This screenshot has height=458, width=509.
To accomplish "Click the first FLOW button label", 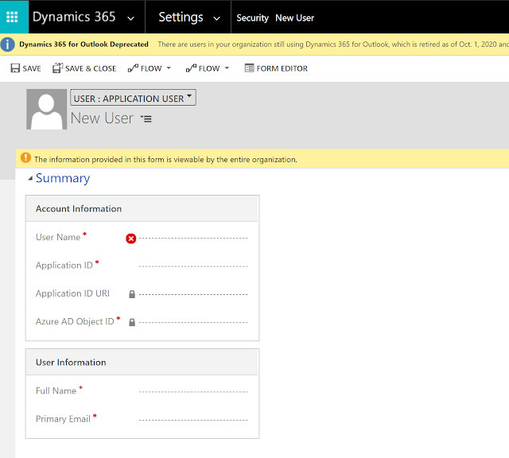I will point(151,68).
